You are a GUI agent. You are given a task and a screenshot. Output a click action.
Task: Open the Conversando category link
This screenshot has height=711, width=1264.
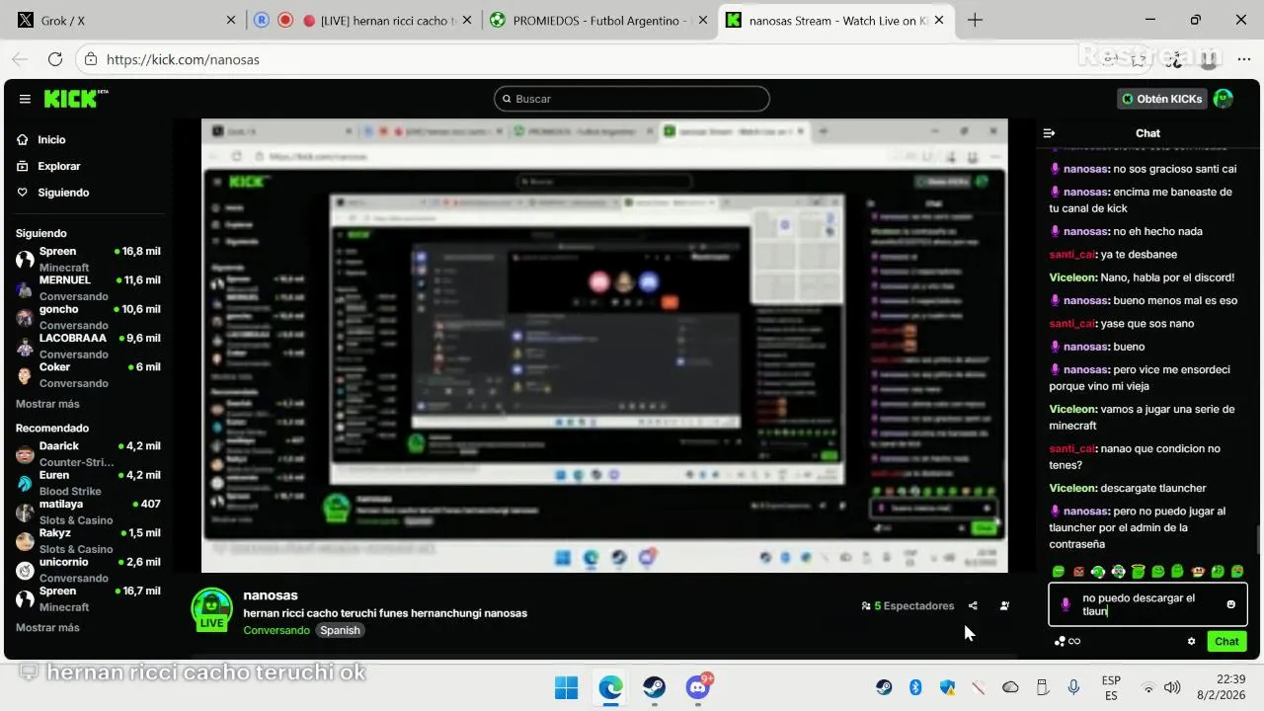(276, 630)
